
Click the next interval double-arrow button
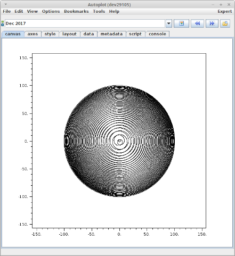(x=212, y=23)
